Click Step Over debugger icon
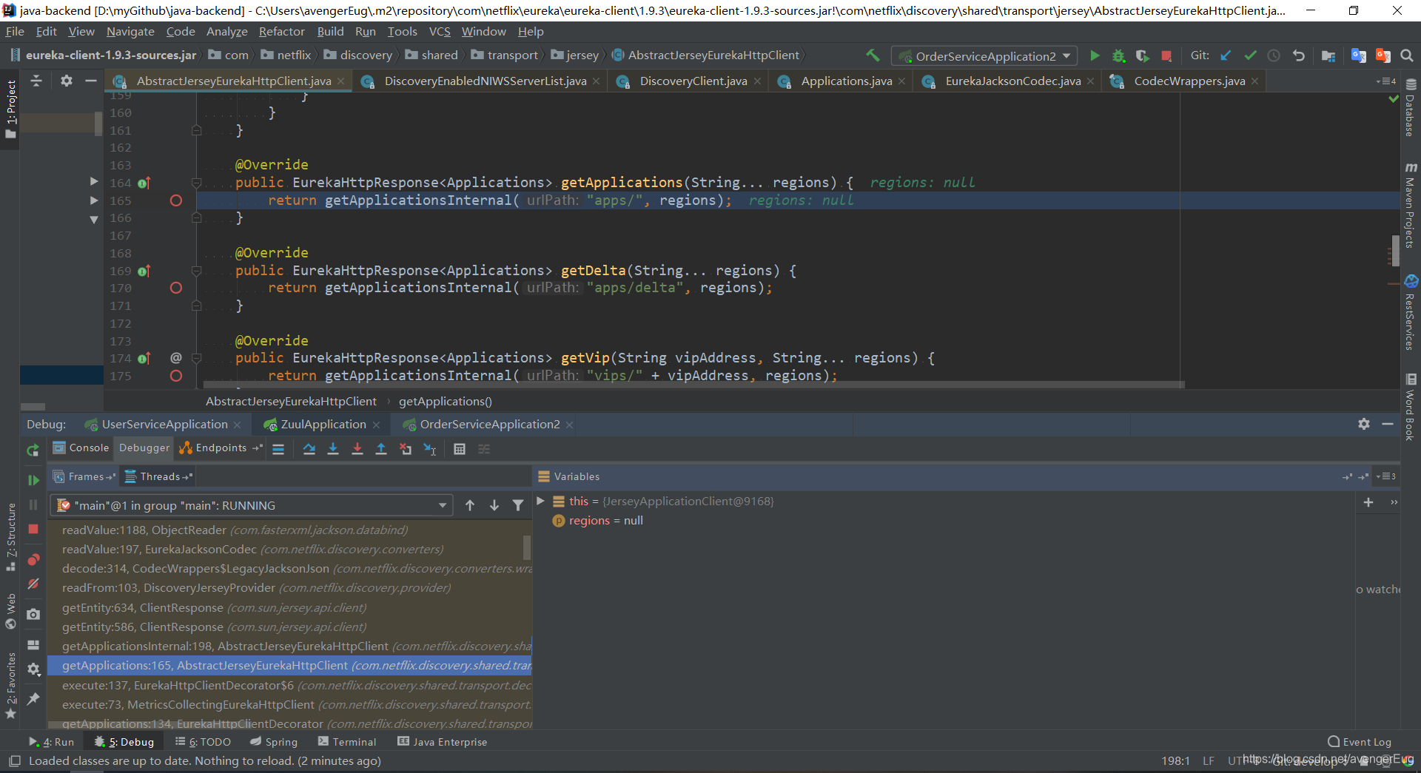The image size is (1421, 773). coord(309,449)
